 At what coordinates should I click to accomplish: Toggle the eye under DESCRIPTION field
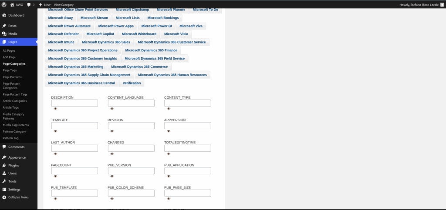coord(55,109)
